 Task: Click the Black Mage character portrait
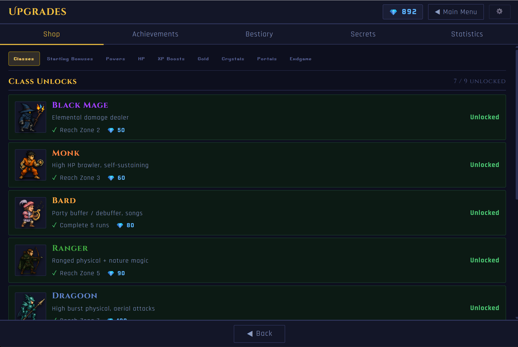[x=30, y=117]
